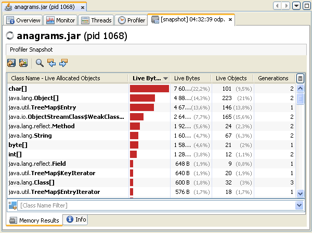The height and width of the screenshot is (233, 312).
Task: Click the save current view to image icon
Action: pyautogui.click(x=11, y=63)
